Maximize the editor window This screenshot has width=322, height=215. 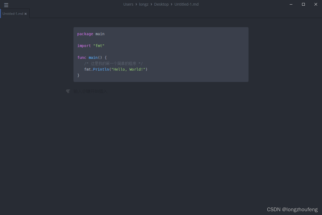point(303,4)
